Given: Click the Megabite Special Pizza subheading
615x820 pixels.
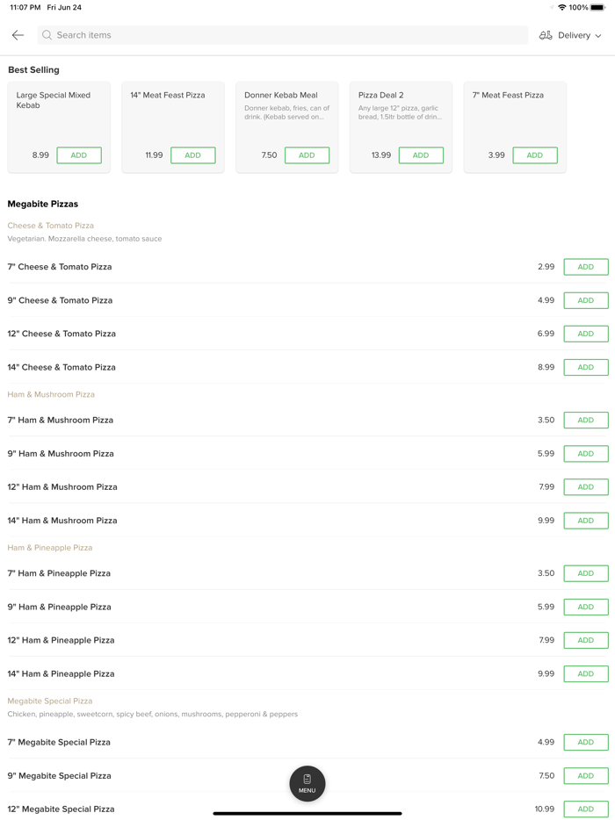Looking at the screenshot, I should coord(50,701).
